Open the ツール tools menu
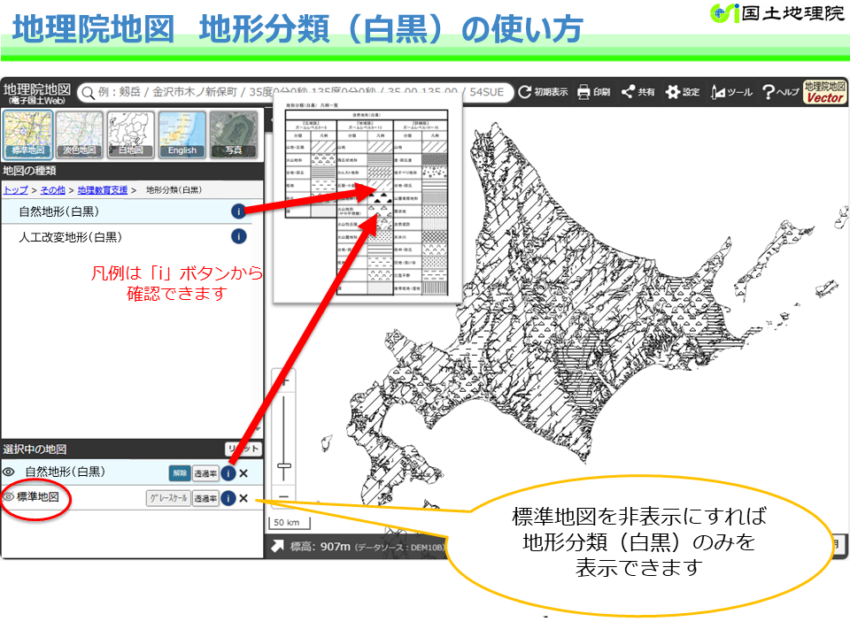This screenshot has width=850, height=637. click(x=732, y=92)
